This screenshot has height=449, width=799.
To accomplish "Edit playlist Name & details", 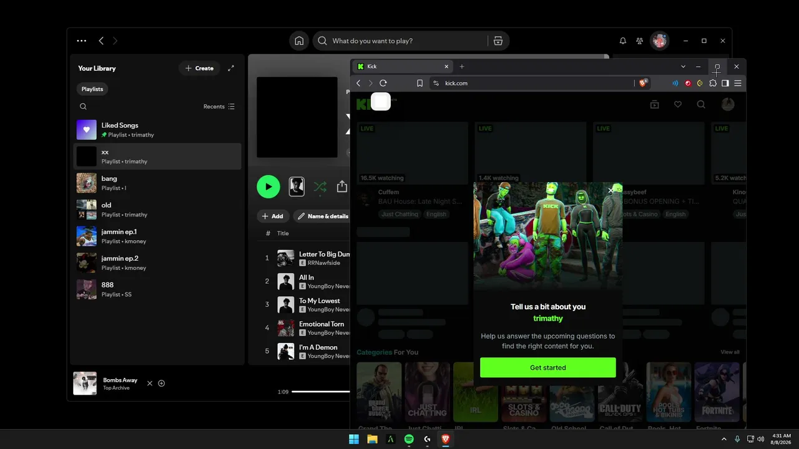I will (x=322, y=216).
